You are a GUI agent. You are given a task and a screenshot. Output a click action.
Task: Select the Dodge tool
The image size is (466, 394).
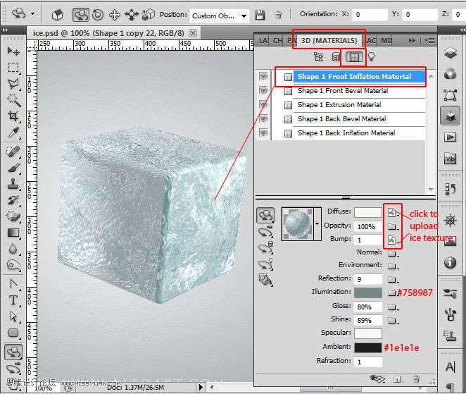13,264
